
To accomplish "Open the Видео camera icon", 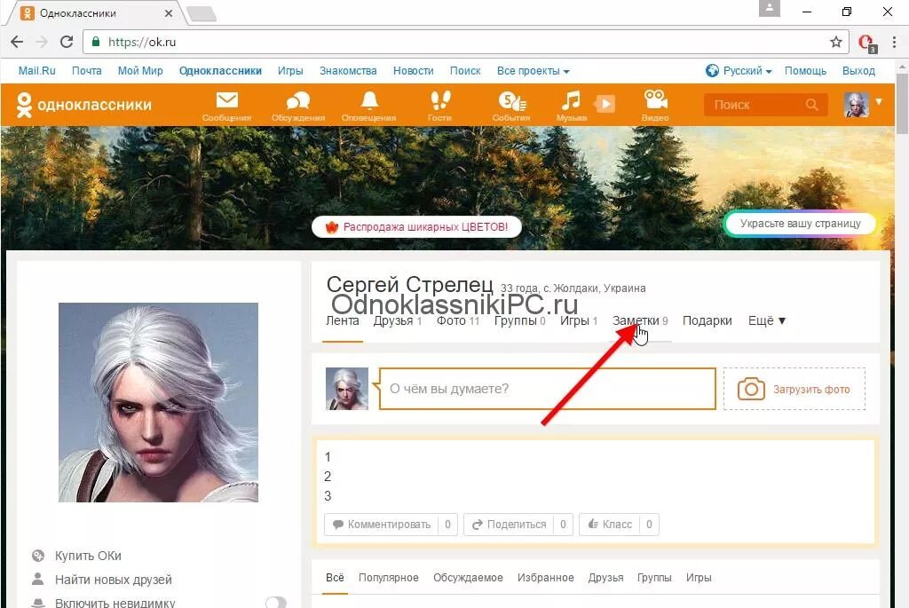I will 655,106.
